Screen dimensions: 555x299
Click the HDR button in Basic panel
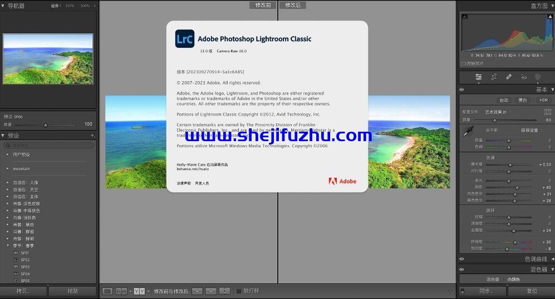pos(543,100)
